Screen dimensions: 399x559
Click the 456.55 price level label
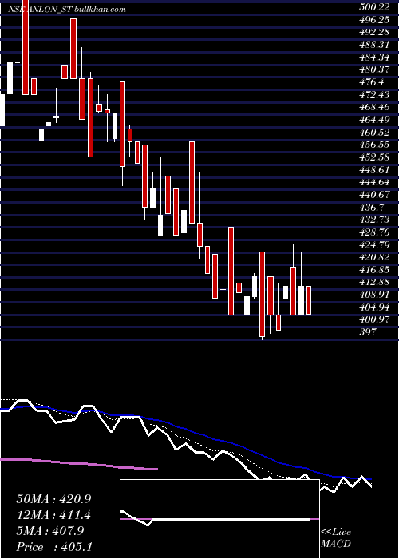click(375, 145)
